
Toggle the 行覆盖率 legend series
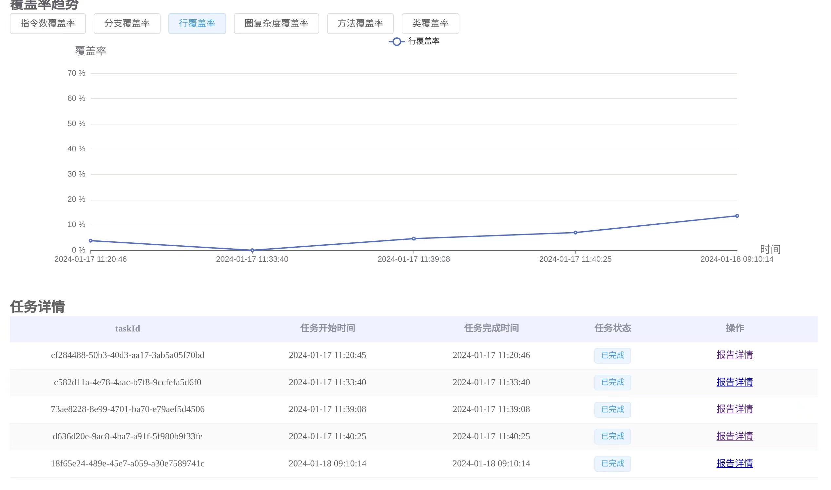click(x=414, y=42)
